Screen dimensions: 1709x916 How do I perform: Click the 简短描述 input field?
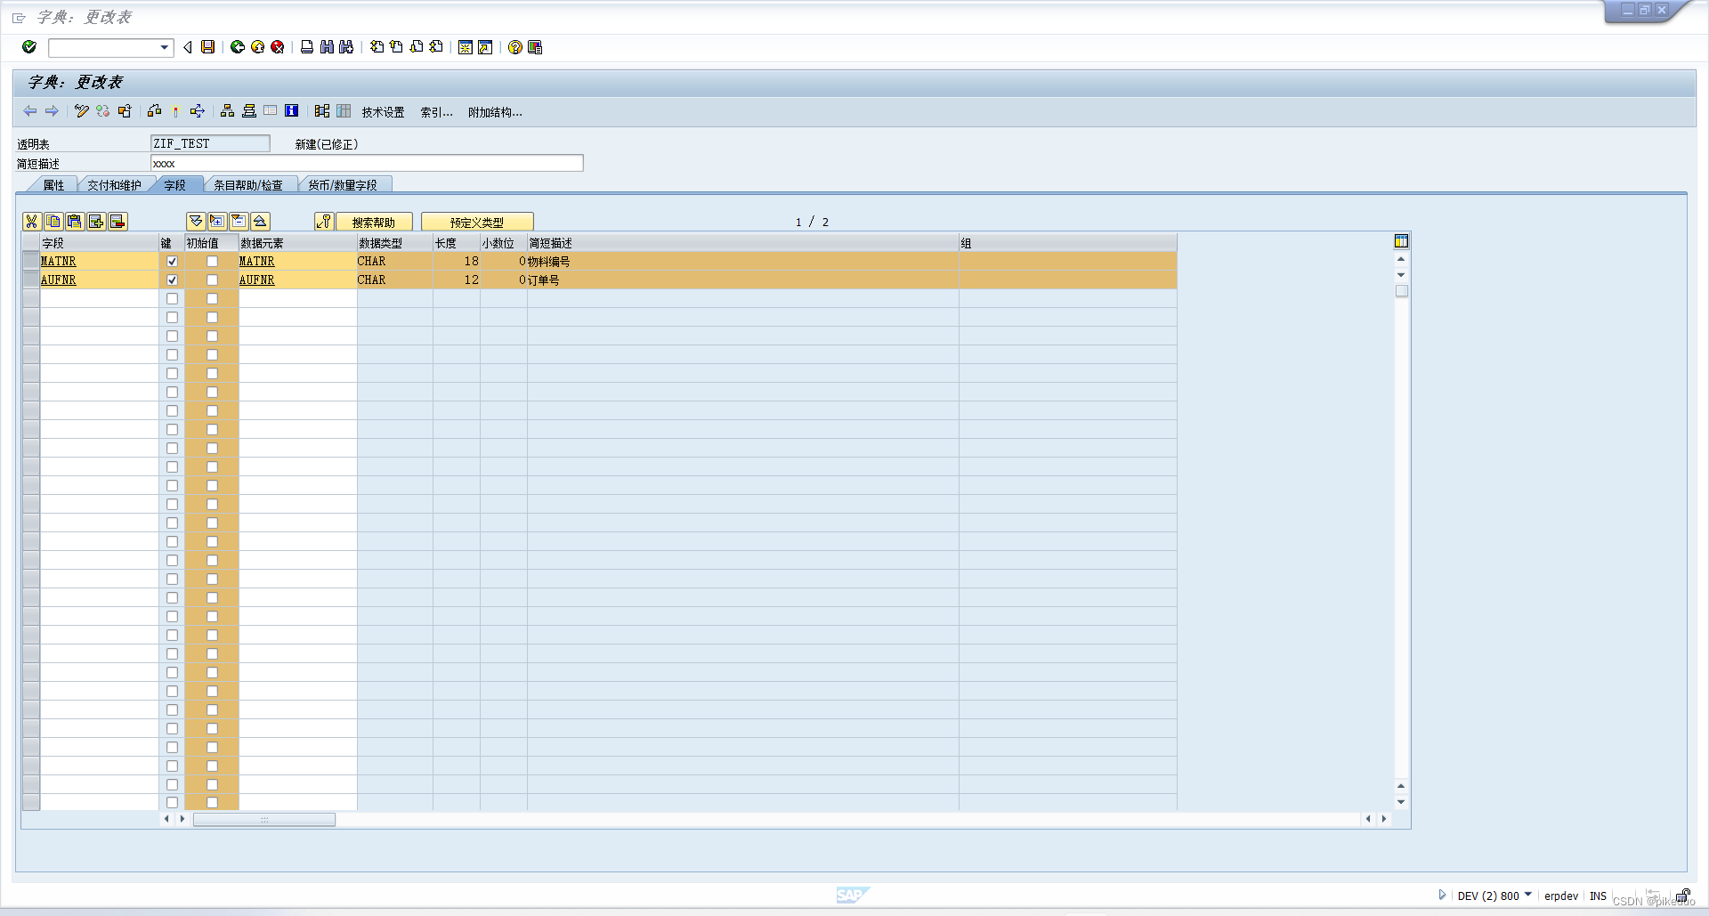coord(367,163)
